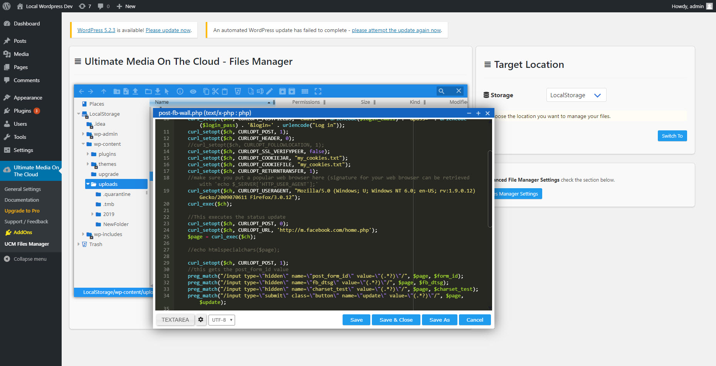
Task: Click the TEXTAREA editor switch button
Action: pyautogui.click(x=175, y=320)
